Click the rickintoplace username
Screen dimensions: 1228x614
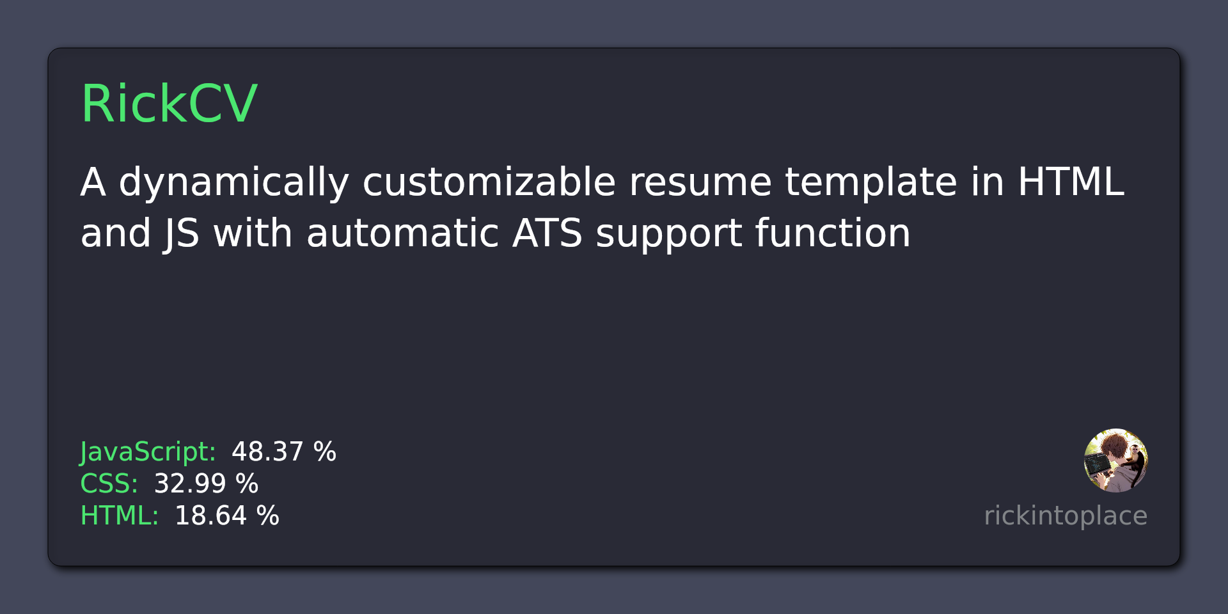1066,516
